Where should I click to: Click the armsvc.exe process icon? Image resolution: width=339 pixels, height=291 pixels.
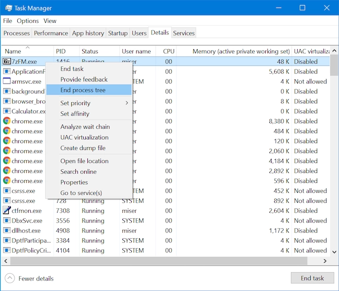point(7,82)
